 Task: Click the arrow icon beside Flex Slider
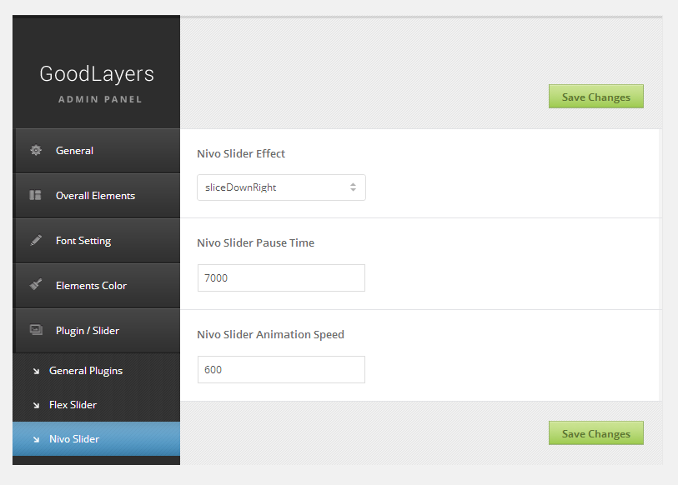(37, 405)
